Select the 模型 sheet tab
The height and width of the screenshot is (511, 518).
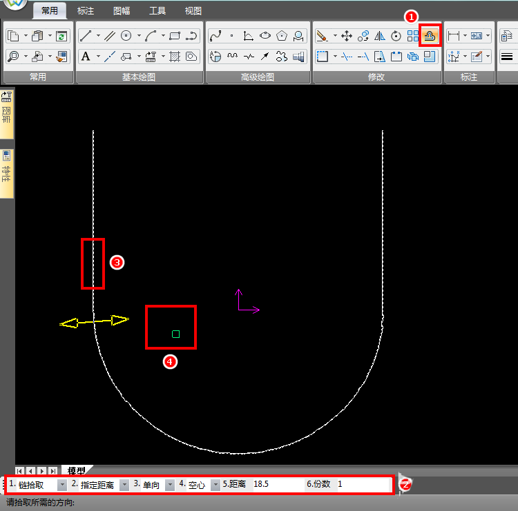click(76, 470)
